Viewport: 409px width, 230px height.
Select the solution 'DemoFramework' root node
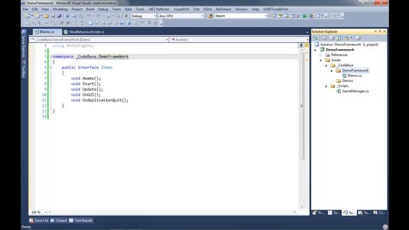(349, 45)
